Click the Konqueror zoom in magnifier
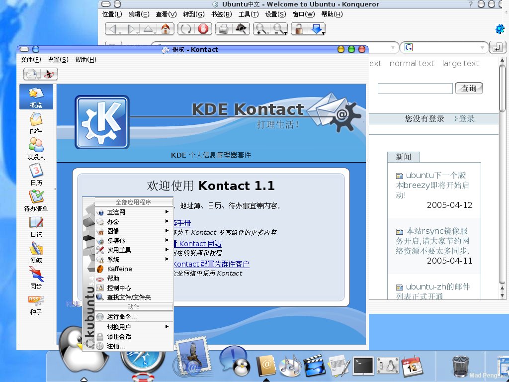The height and width of the screenshot is (382, 509). point(260,29)
